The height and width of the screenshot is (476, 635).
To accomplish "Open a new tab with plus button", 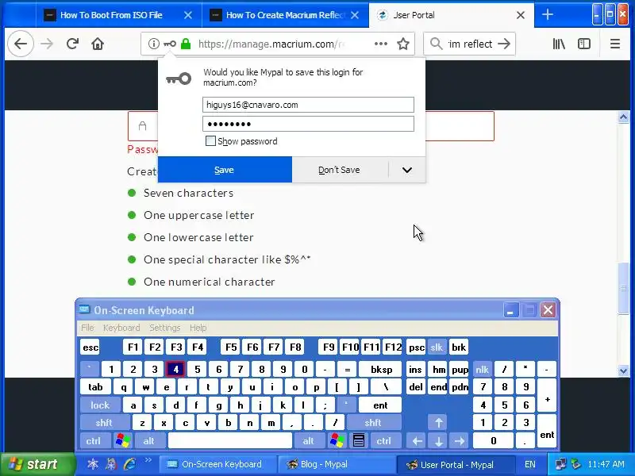I will [x=548, y=15].
